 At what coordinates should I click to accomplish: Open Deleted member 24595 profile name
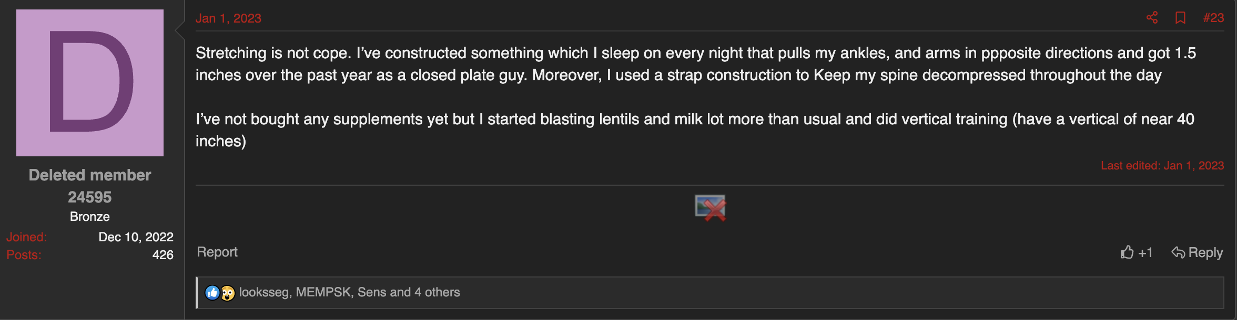[90, 186]
